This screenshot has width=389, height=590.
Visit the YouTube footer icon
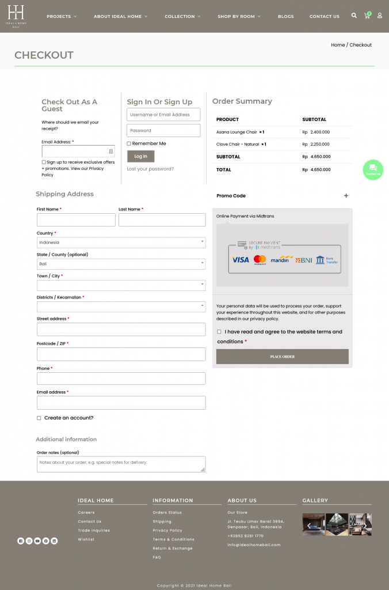(x=37, y=541)
